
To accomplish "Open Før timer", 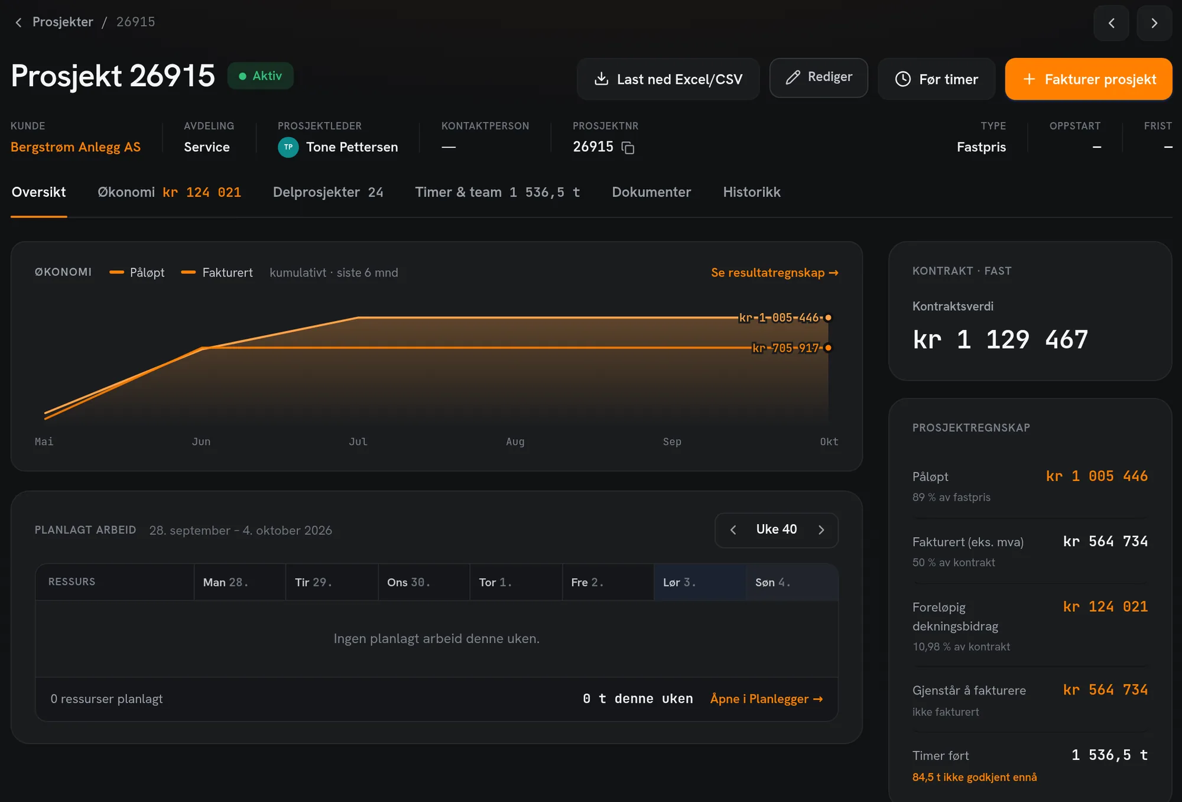I will 936,79.
